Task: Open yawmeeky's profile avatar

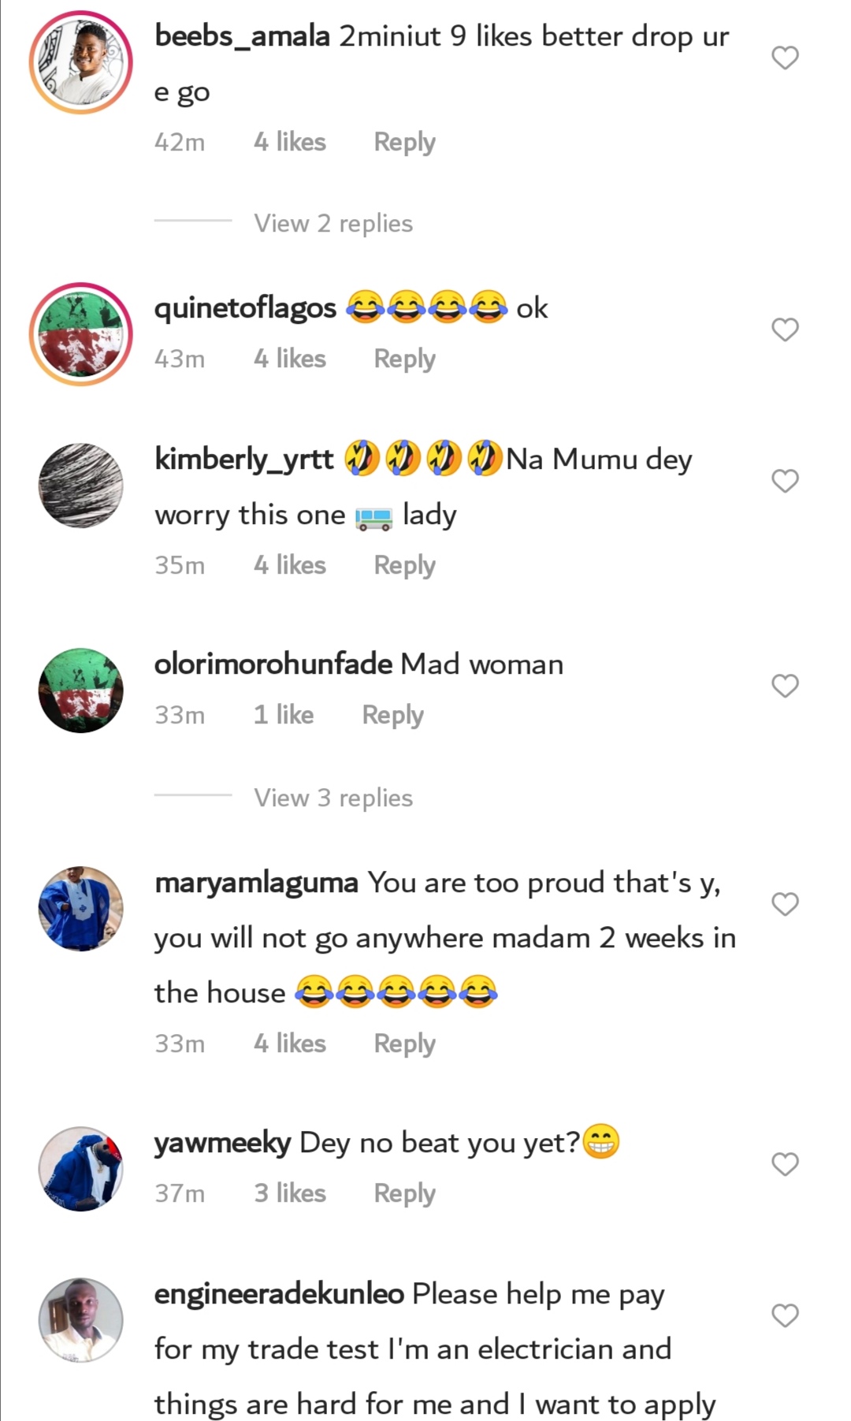Action: tap(81, 1169)
